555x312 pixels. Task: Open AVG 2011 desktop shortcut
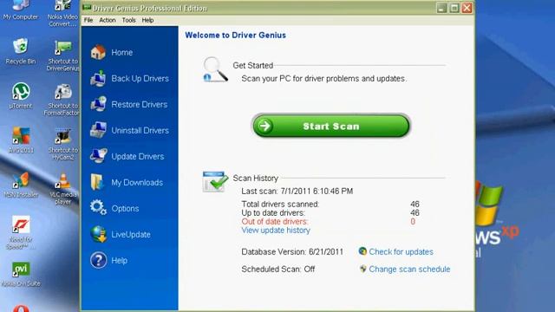click(21, 140)
